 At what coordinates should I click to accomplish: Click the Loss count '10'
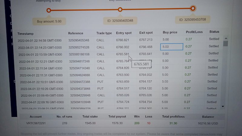click(x=149, y=123)
